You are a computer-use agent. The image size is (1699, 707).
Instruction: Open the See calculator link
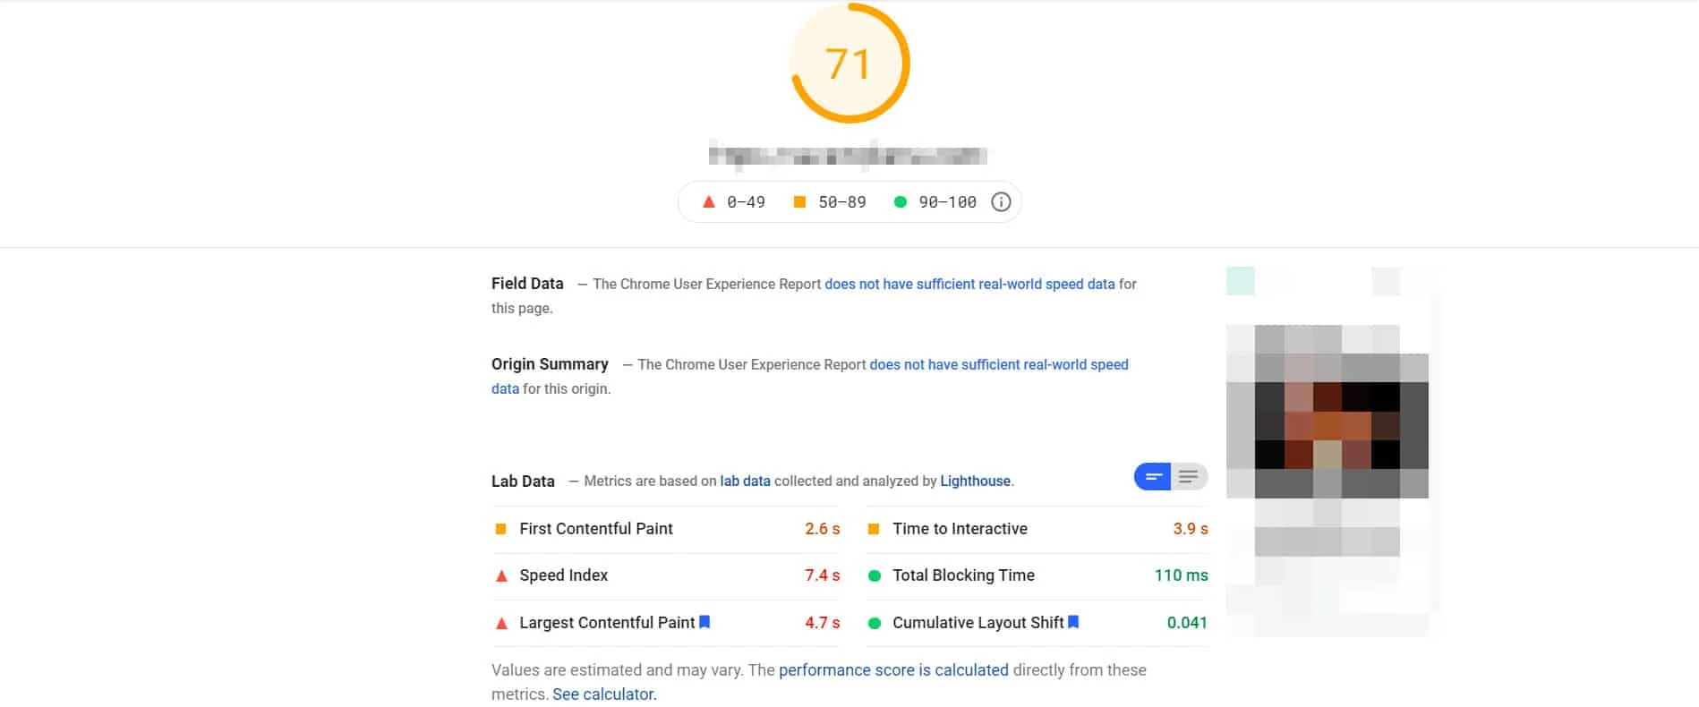point(603,694)
